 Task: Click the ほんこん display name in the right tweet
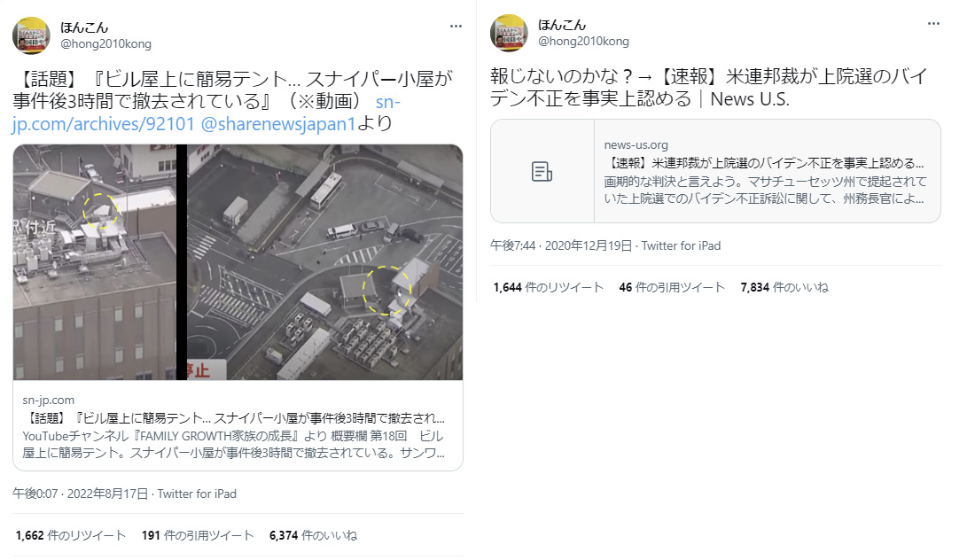click(x=561, y=25)
